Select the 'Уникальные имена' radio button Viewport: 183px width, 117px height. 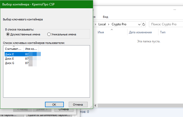point(62,34)
